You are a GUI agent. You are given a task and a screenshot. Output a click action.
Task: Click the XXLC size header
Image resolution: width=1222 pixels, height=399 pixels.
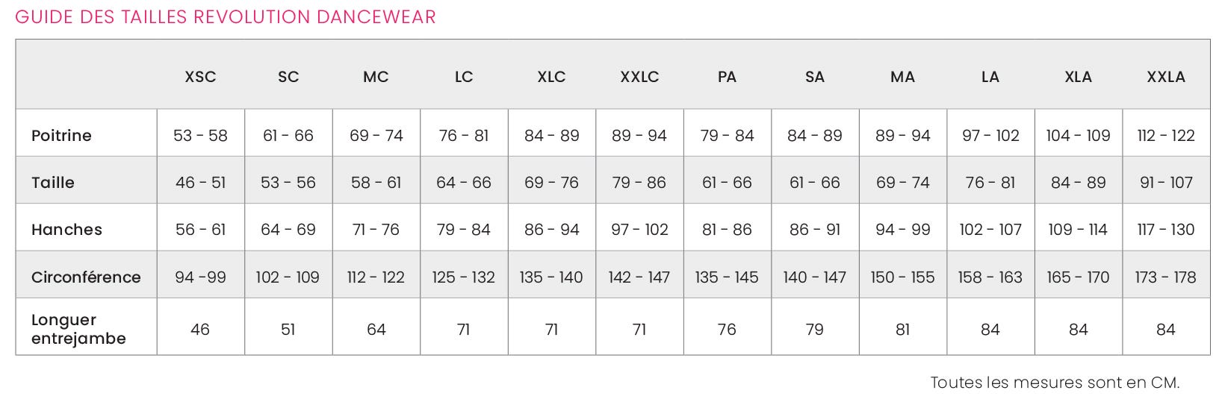point(639,77)
